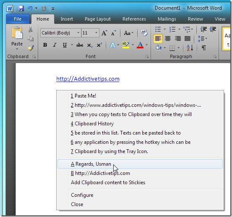232x217 pixels.
Task: Open font color picker arrow
Action: point(147,45)
